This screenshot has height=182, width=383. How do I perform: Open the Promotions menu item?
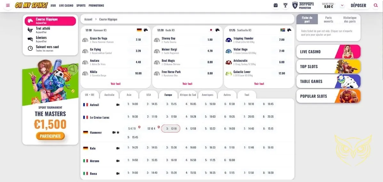(96, 5)
